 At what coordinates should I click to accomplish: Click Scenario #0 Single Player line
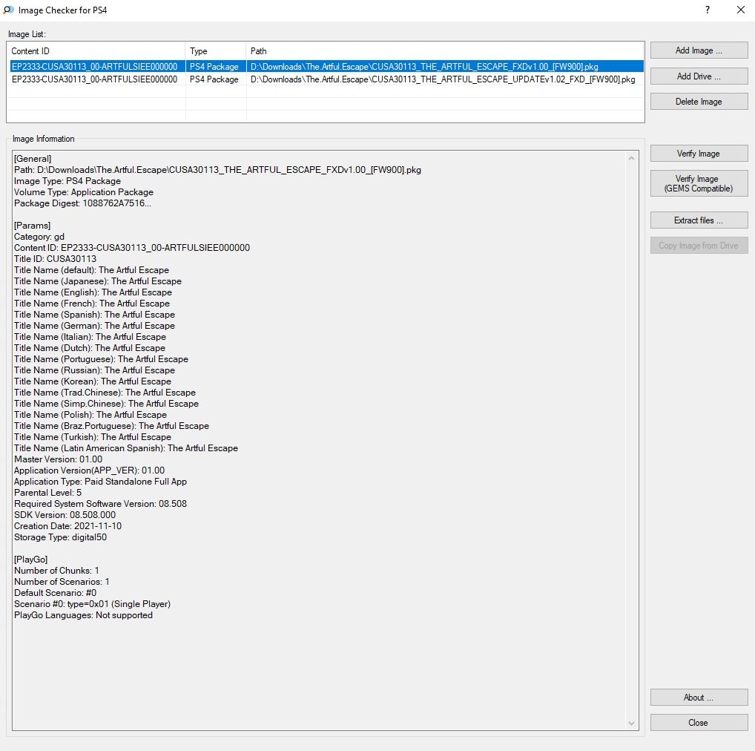pos(92,604)
